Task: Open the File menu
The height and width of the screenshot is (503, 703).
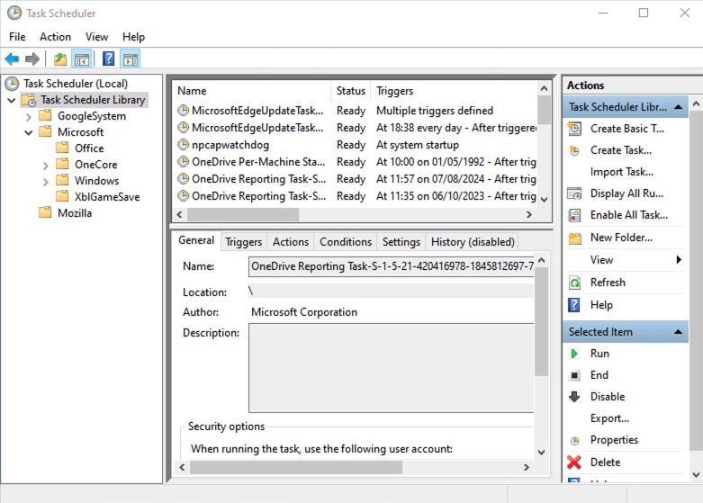Action: [17, 37]
